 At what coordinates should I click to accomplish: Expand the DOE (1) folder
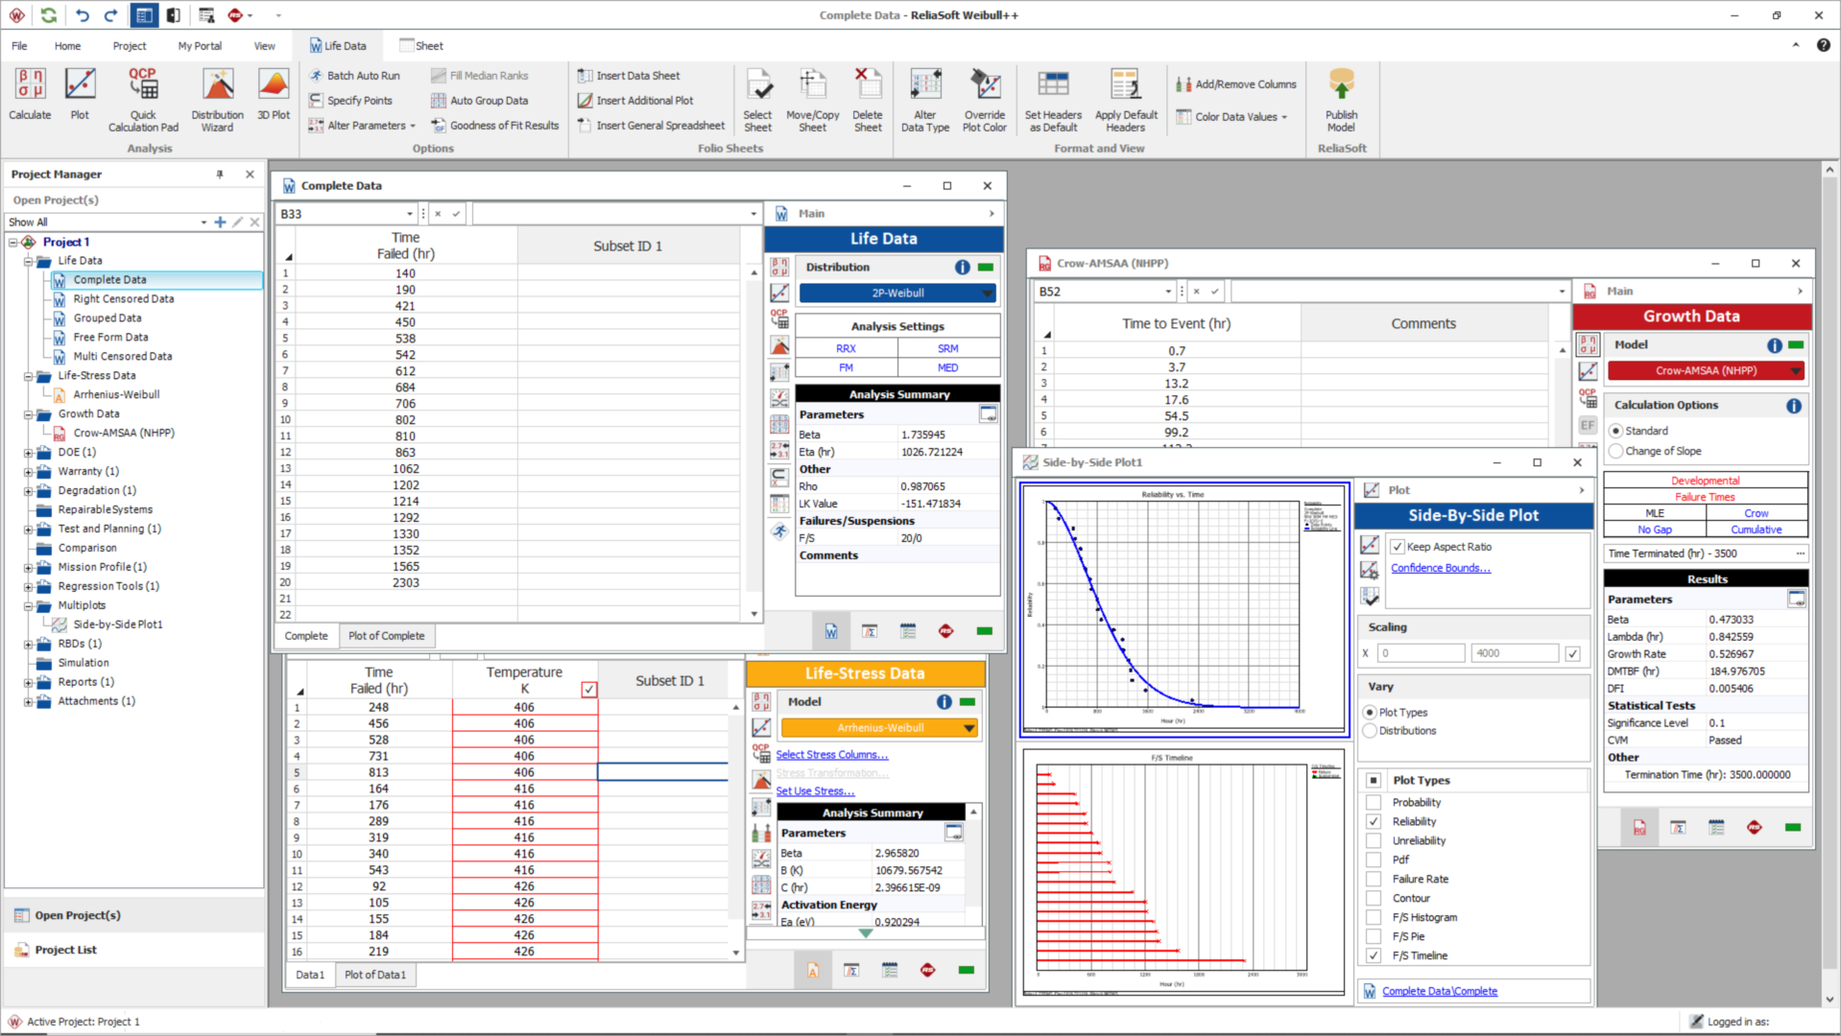tap(29, 453)
